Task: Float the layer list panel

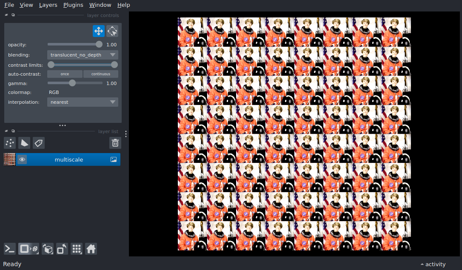Action: (13, 131)
